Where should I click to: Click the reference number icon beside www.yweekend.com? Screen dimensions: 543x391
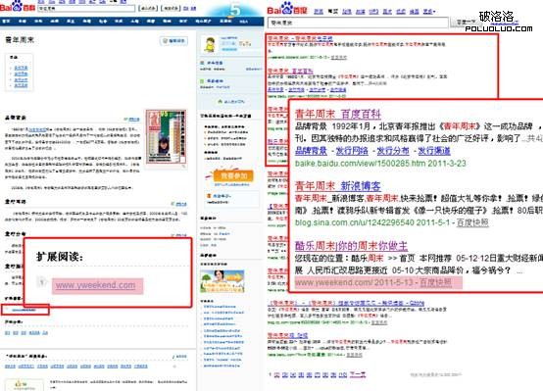42,282
